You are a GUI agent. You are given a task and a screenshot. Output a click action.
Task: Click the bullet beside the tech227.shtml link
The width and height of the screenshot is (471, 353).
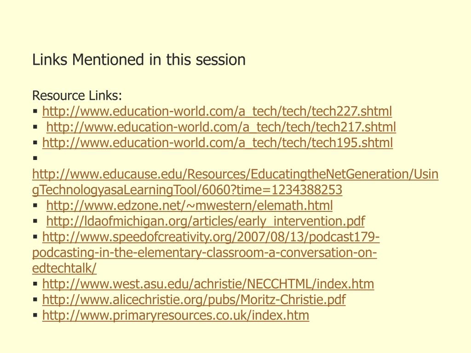(x=35, y=111)
